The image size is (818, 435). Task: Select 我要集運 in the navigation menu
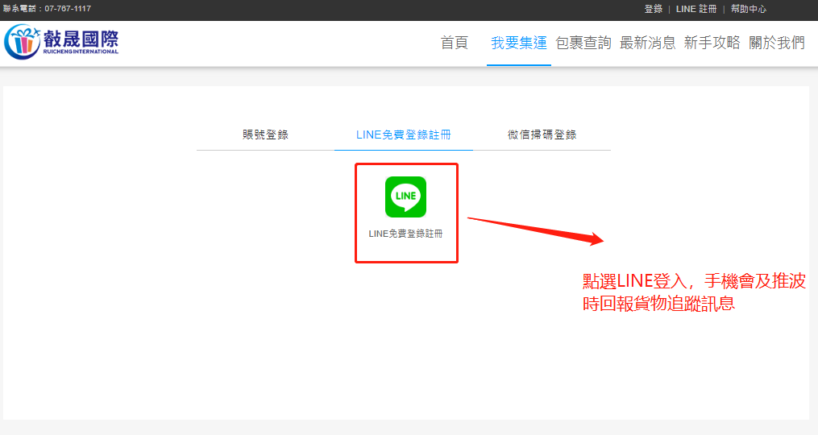point(519,43)
